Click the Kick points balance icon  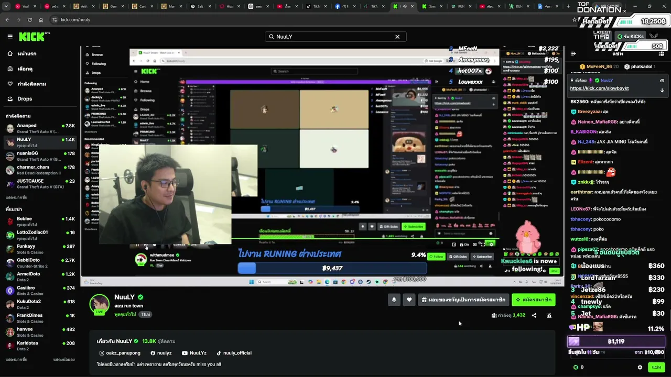tap(576, 367)
